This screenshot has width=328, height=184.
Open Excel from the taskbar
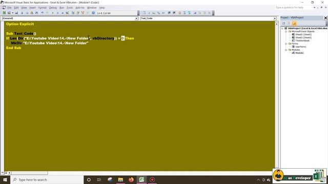[x=141, y=179]
